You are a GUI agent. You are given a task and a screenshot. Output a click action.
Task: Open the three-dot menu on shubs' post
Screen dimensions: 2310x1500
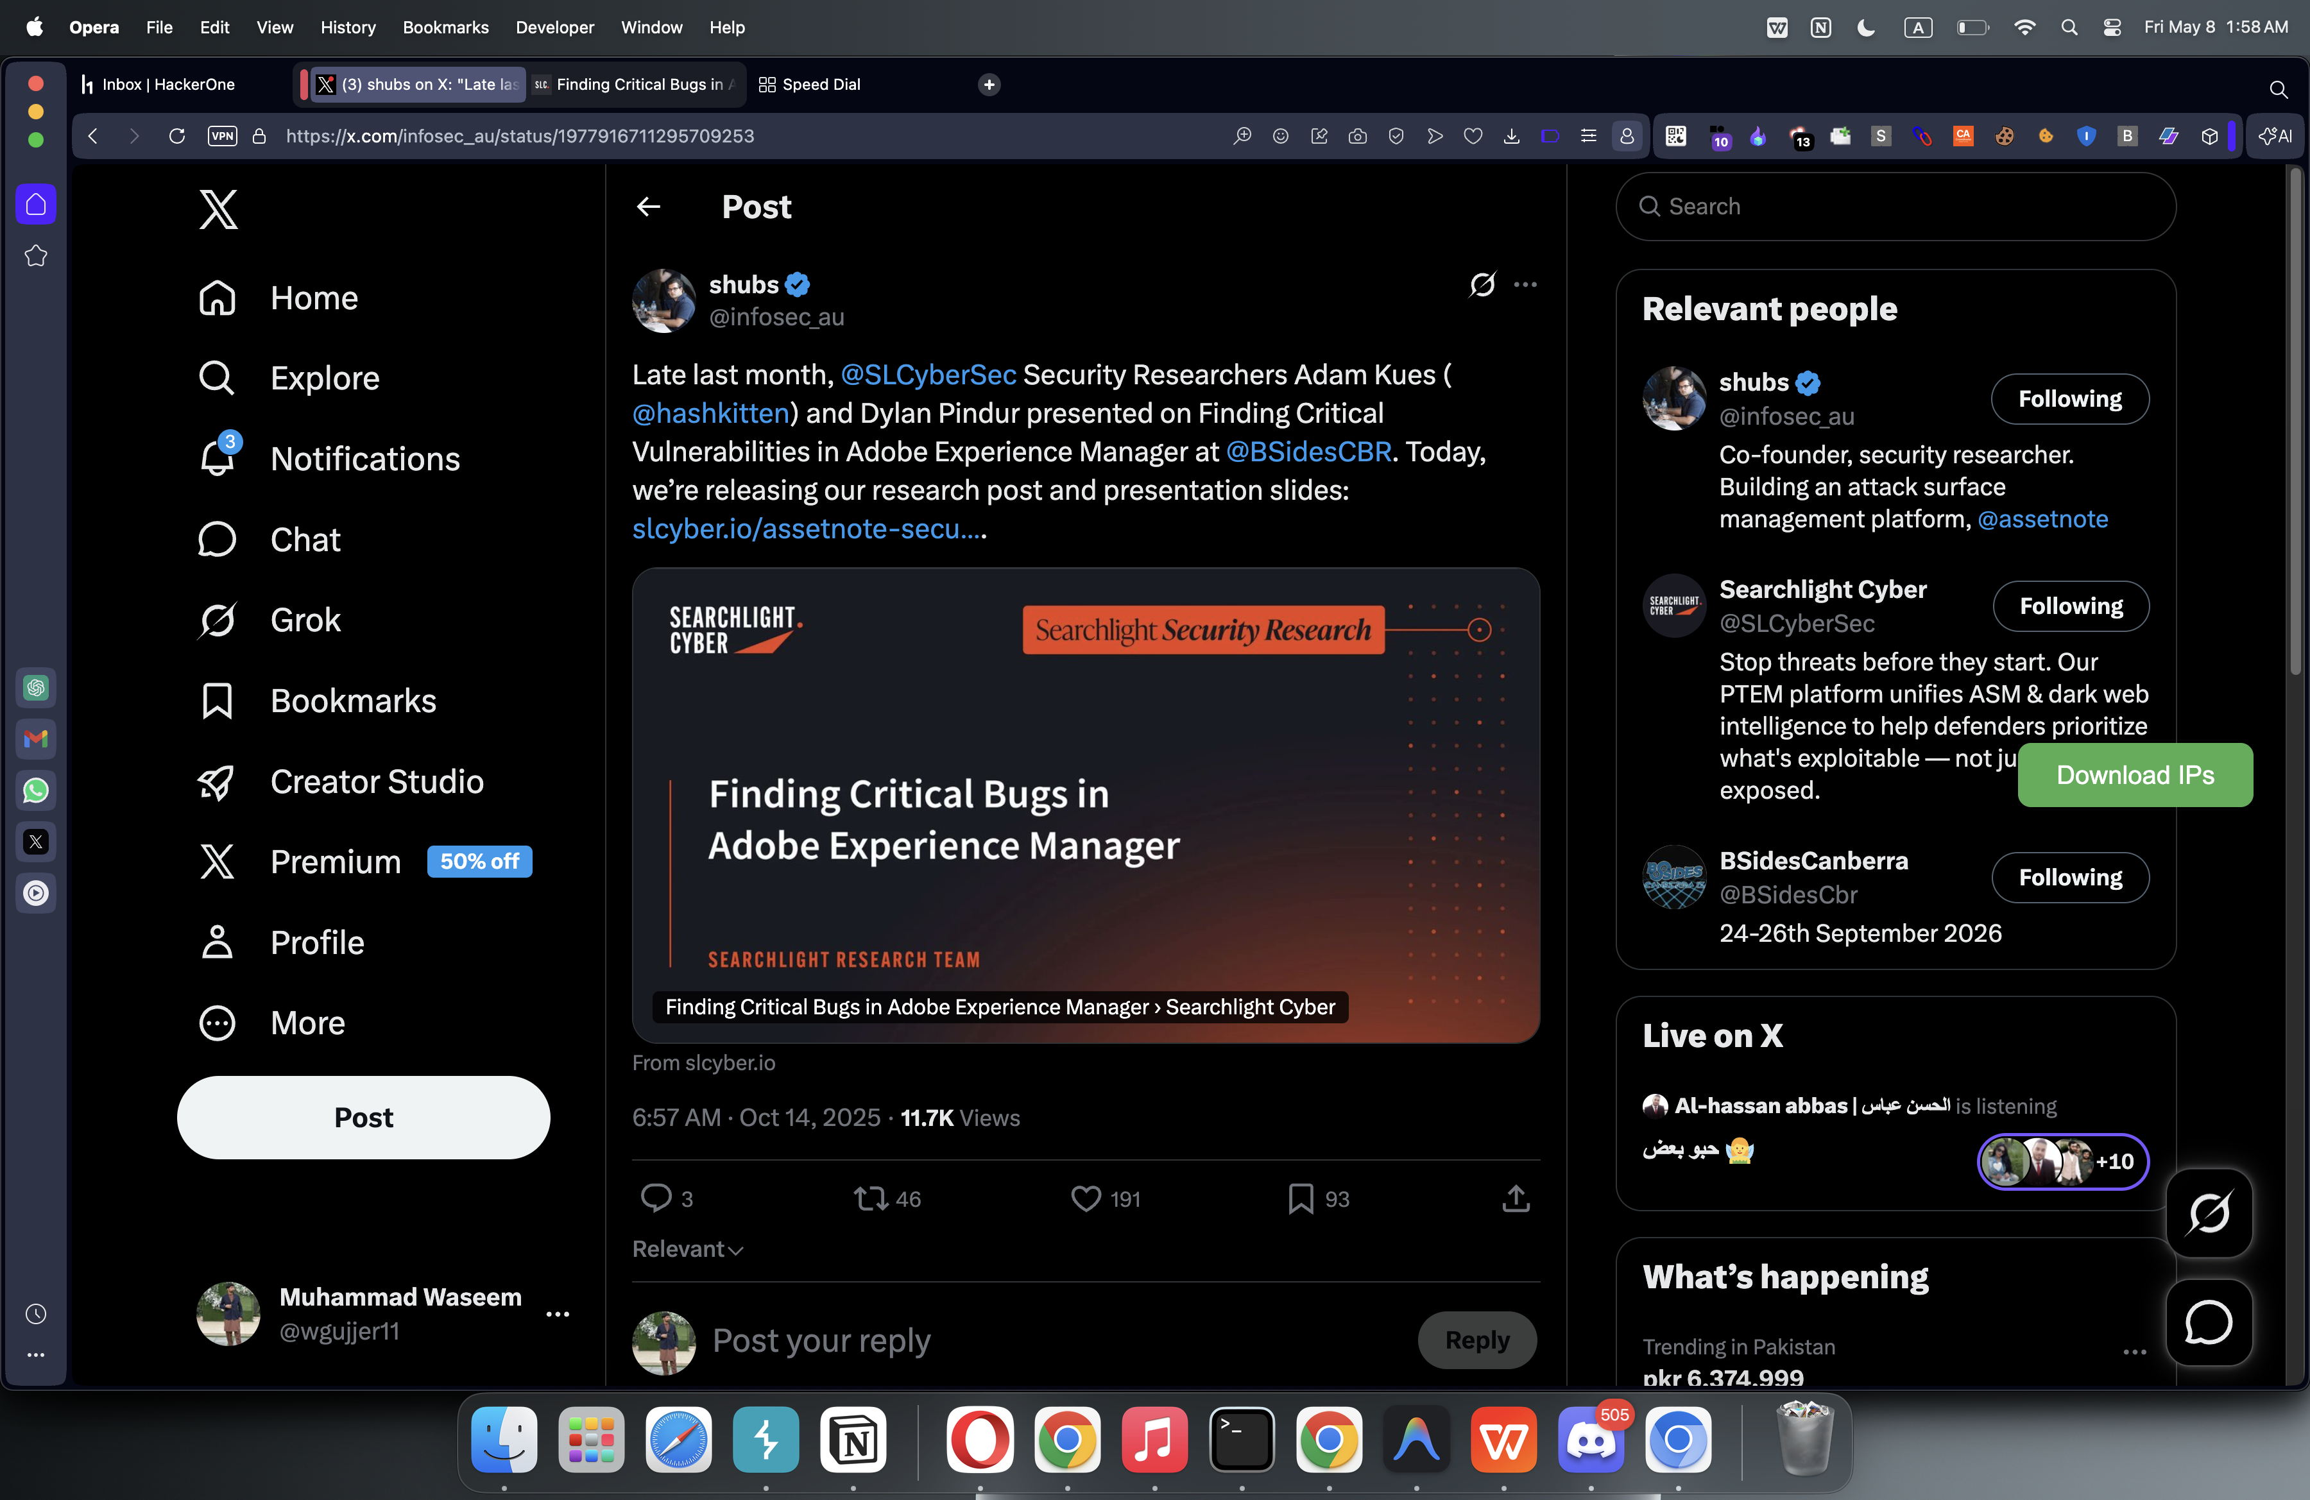tap(1525, 284)
